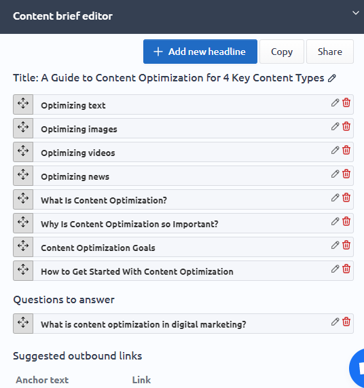The width and height of the screenshot is (364, 388).
Task: Edit the 'Optimizing images' headline
Action: tap(335, 126)
